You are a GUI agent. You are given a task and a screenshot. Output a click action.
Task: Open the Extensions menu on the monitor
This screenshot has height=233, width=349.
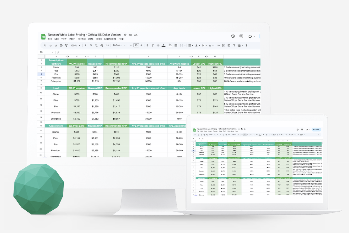(110, 39)
